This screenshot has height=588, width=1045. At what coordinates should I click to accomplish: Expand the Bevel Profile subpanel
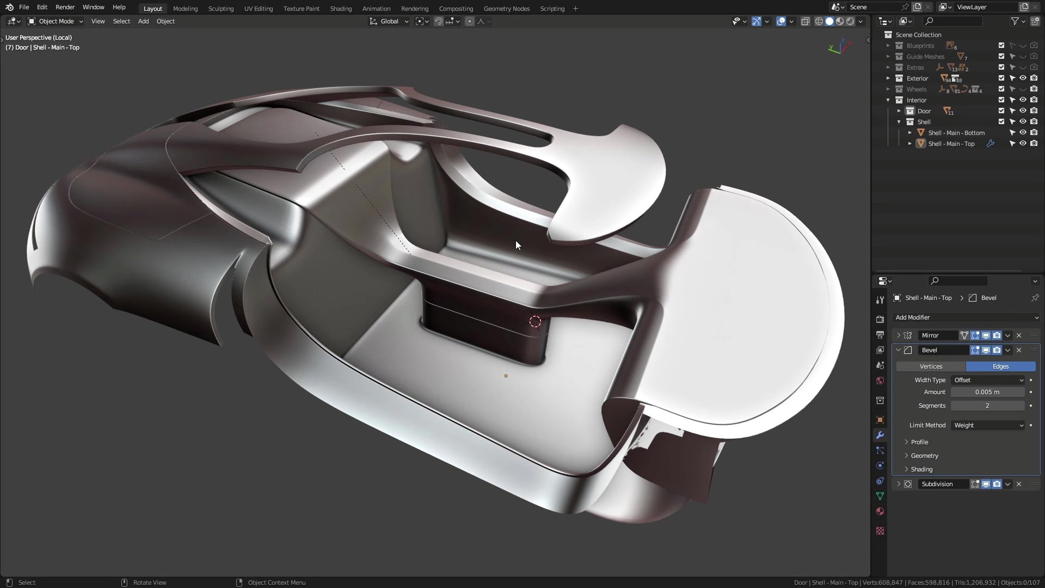coord(919,442)
